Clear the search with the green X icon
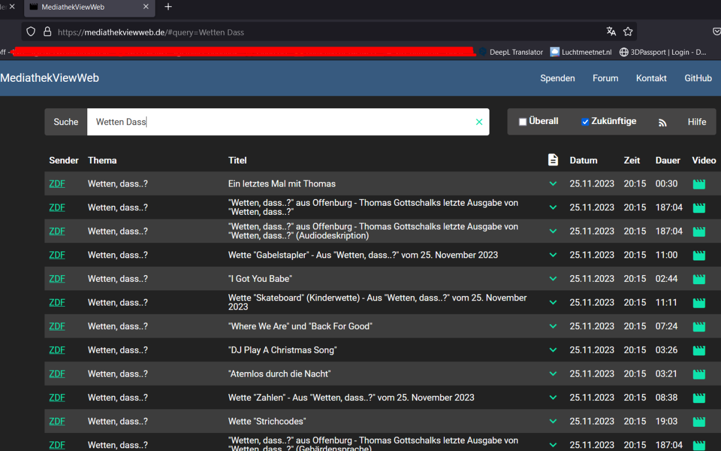Image resolution: width=721 pixels, height=451 pixels. point(479,122)
